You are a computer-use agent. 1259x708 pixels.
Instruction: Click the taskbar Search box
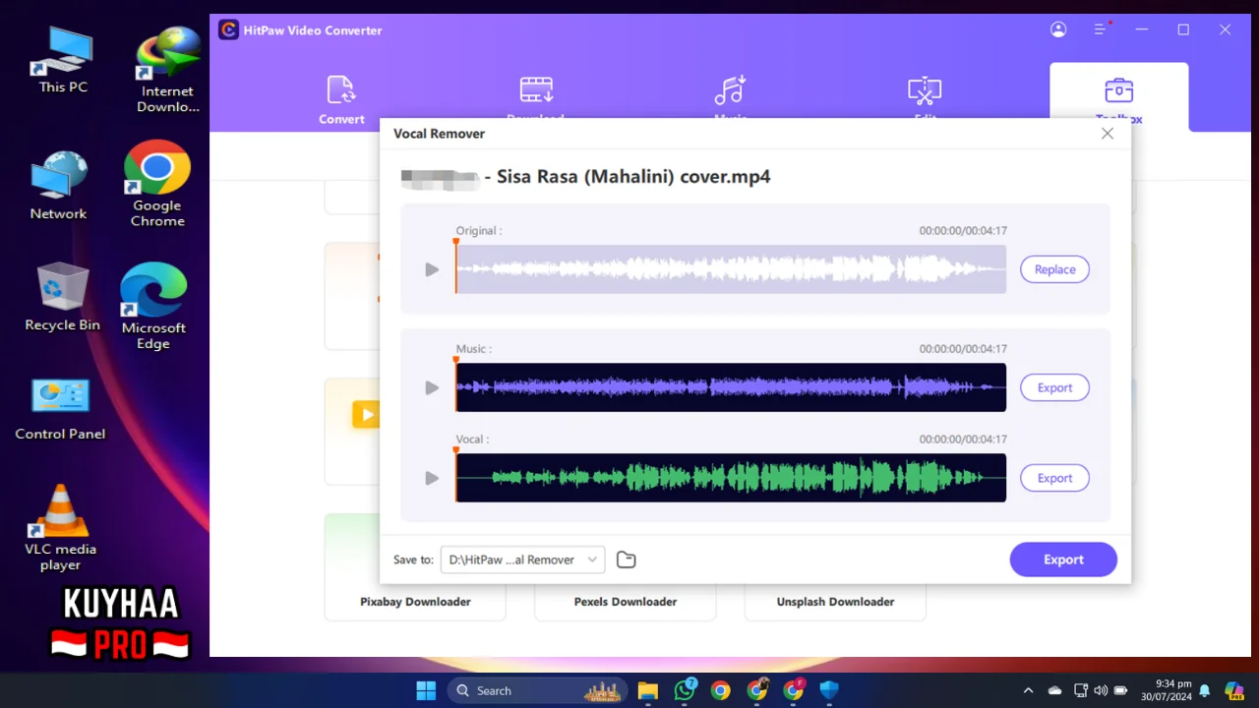pos(539,690)
